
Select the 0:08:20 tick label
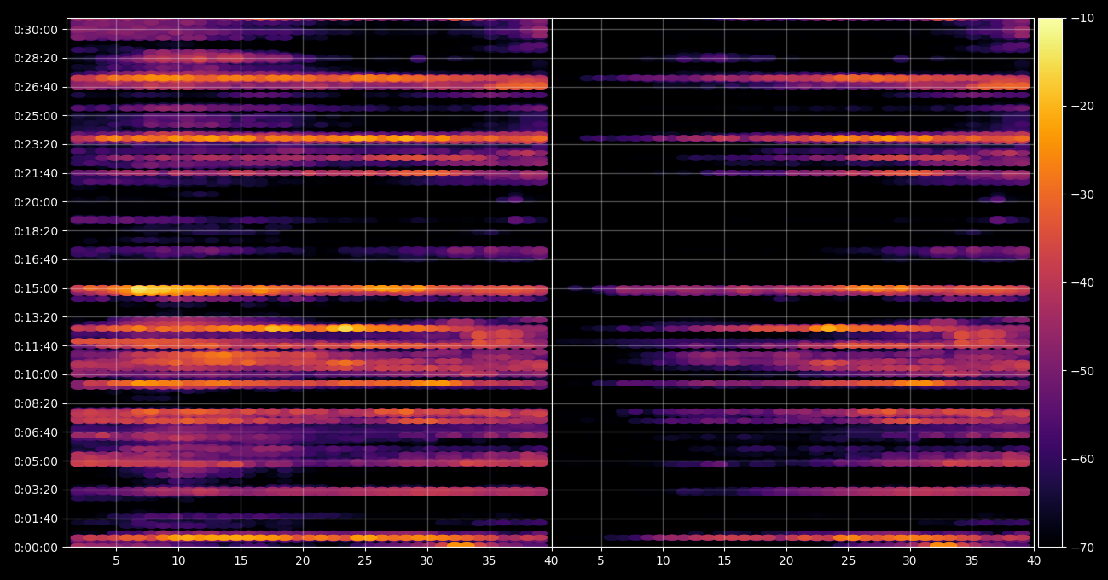(36, 403)
